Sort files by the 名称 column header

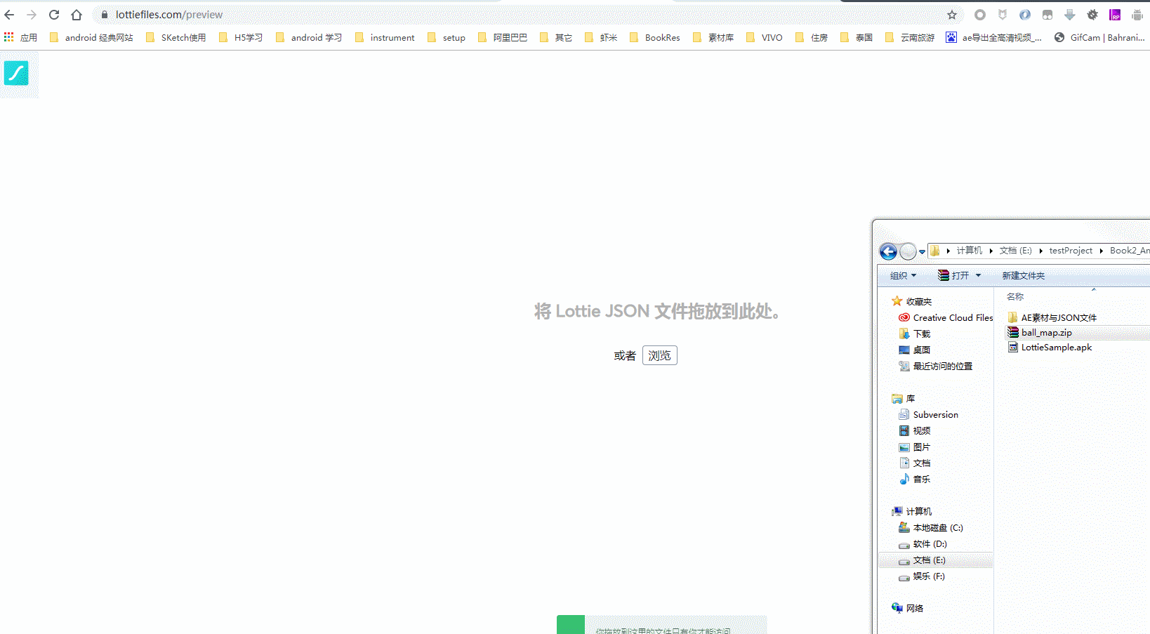click(x=1015, y=296)
